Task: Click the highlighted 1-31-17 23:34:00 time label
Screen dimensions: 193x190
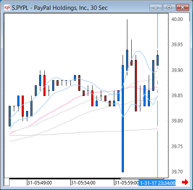Action: tap(157, 183)
